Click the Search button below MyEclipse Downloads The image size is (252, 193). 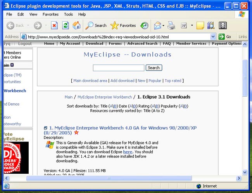(154, 68)
